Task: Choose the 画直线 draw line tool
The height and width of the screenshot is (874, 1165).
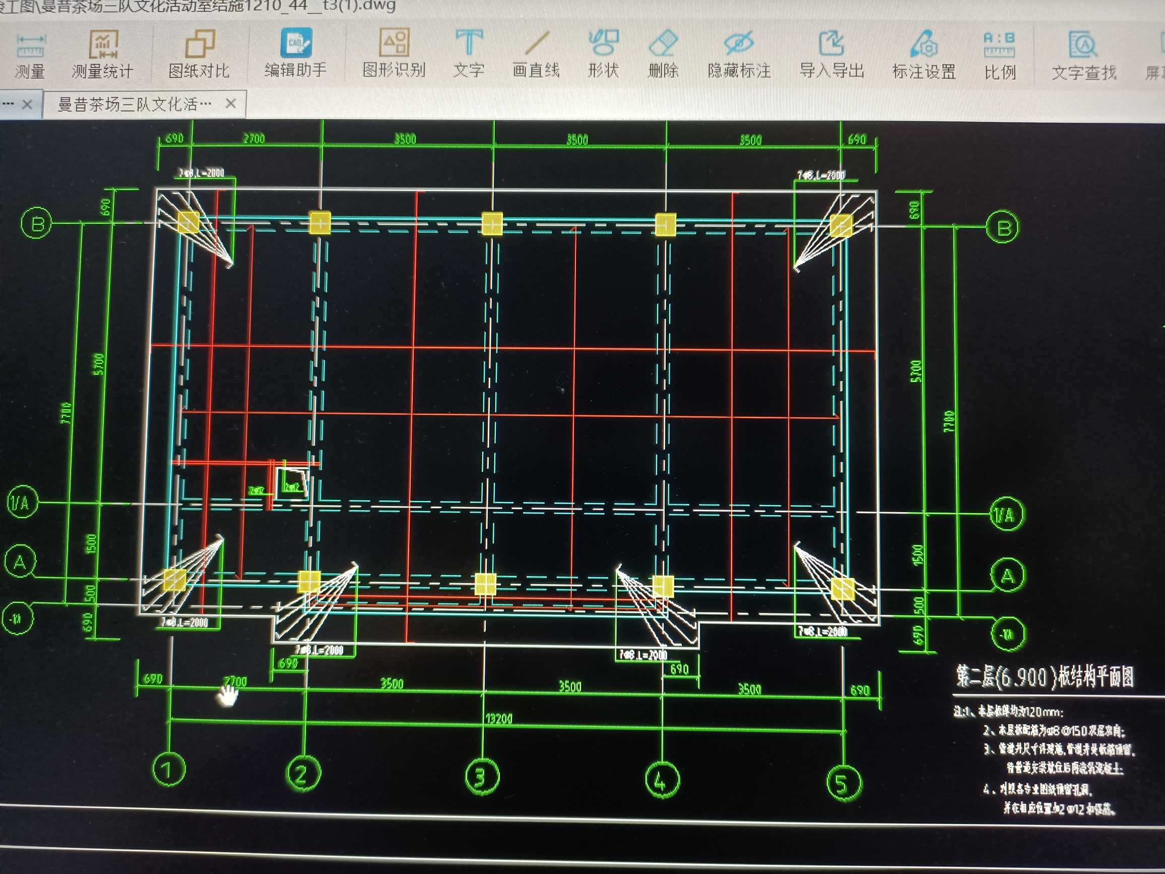Action: [536, 54]
